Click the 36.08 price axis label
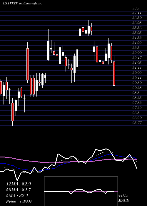The image size is (147, 206). (137, 23)
